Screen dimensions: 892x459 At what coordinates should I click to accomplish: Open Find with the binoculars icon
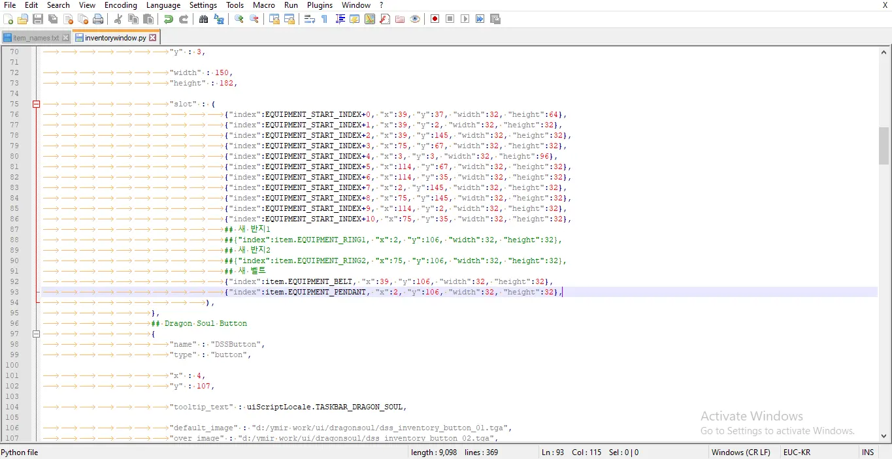(x=203, y=19)
